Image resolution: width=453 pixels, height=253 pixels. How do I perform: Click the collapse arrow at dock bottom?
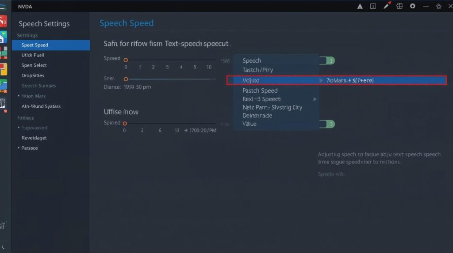(4, 247)
